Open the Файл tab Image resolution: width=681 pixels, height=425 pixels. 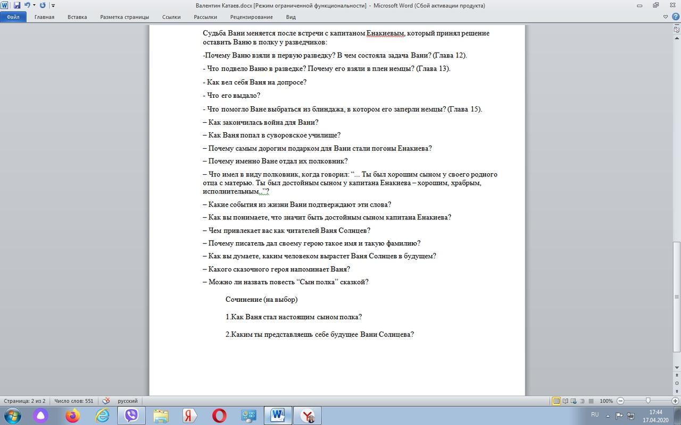13,17
